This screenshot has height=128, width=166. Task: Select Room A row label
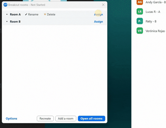pyautogui.click(x=15, y=15)
